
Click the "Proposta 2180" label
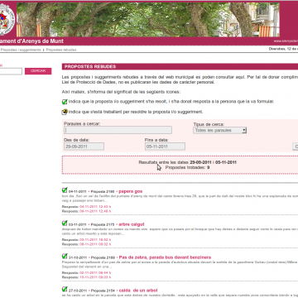(103, 191)
